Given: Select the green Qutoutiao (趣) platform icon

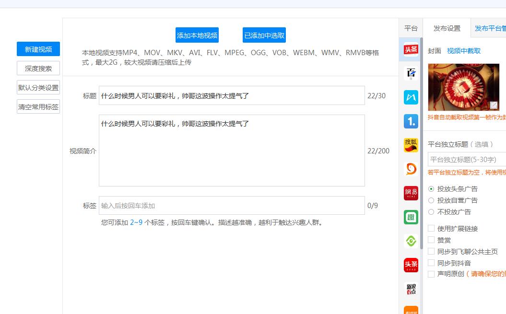Looking at the screenshot, I should (411, 217).
